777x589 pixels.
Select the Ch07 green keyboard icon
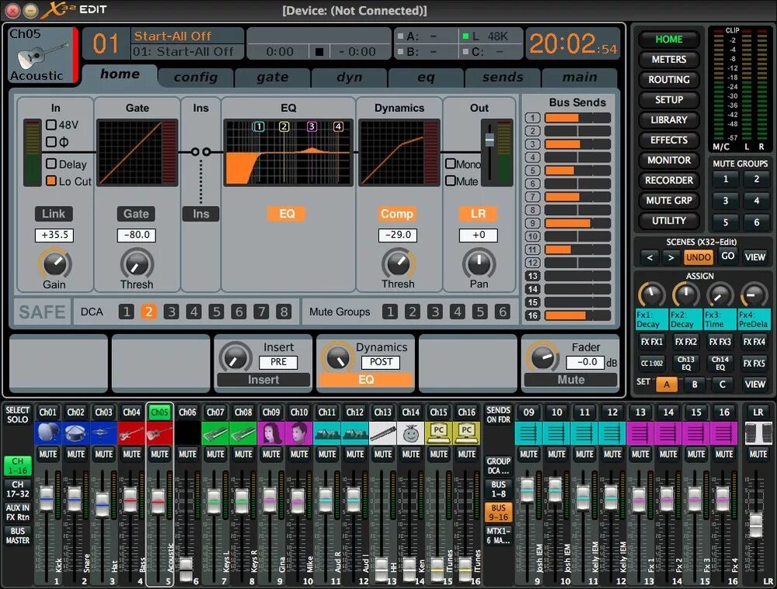[215, 433]
